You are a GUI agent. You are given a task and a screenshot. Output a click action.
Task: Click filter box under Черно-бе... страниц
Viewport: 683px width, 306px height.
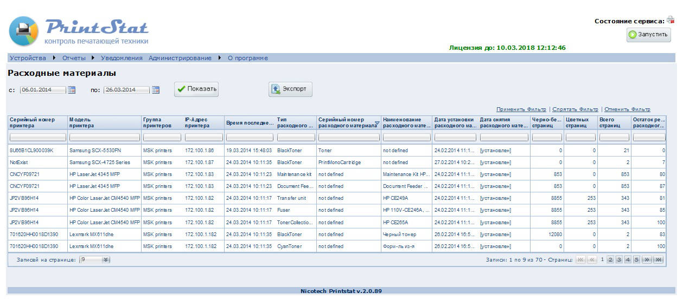tap(547, 138)
